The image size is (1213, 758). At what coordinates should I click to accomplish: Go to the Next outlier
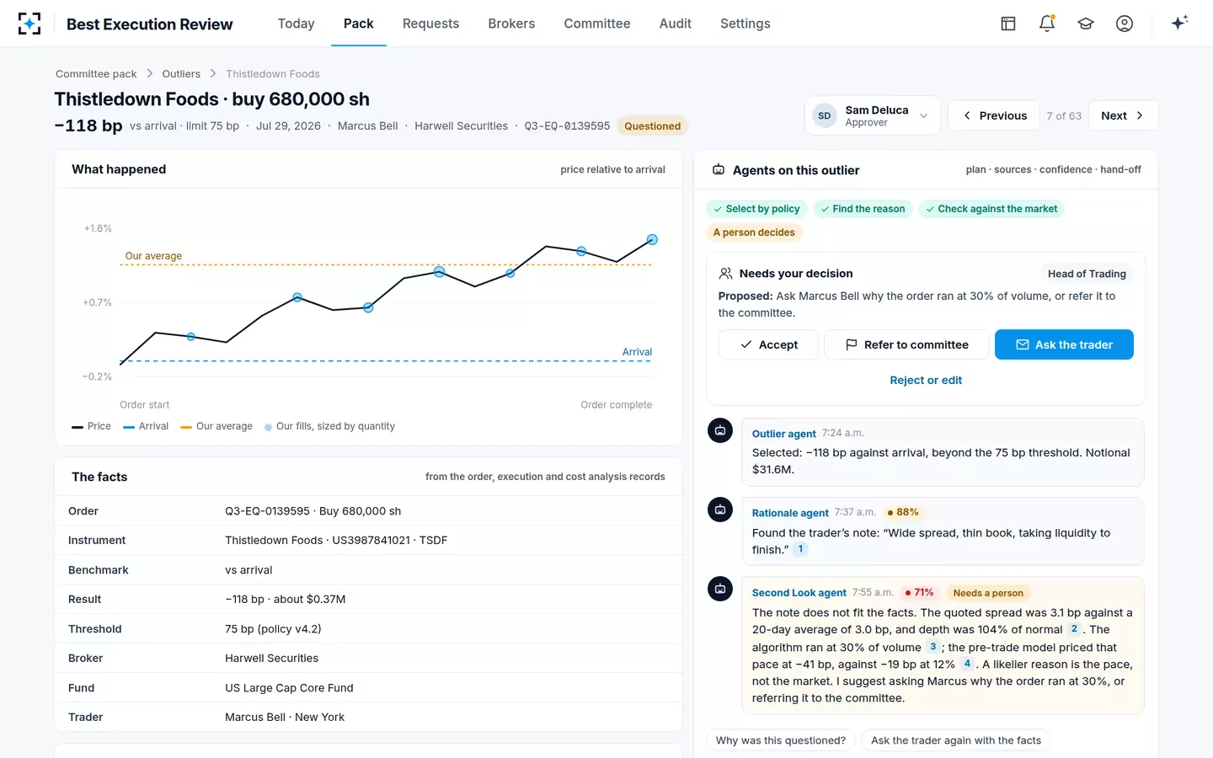(x=1123, y=115)
